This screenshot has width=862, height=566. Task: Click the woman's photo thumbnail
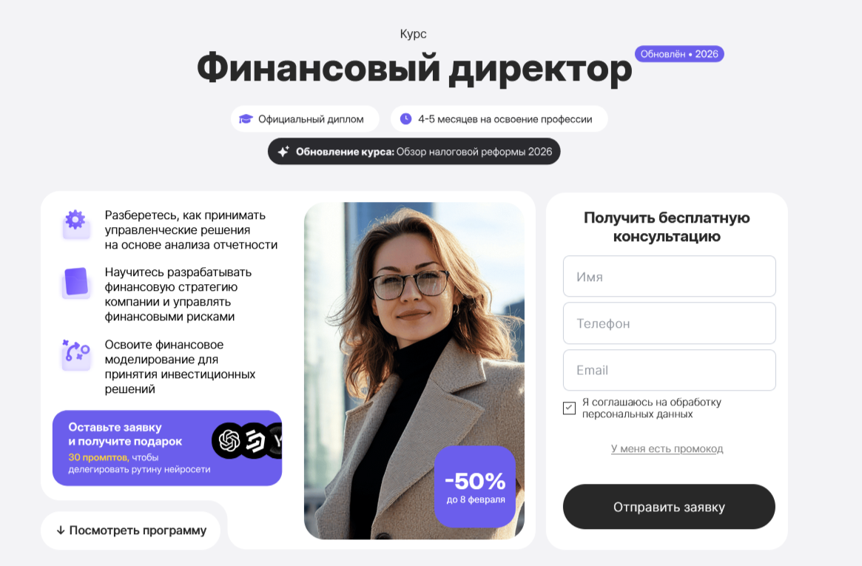point(414,371)
